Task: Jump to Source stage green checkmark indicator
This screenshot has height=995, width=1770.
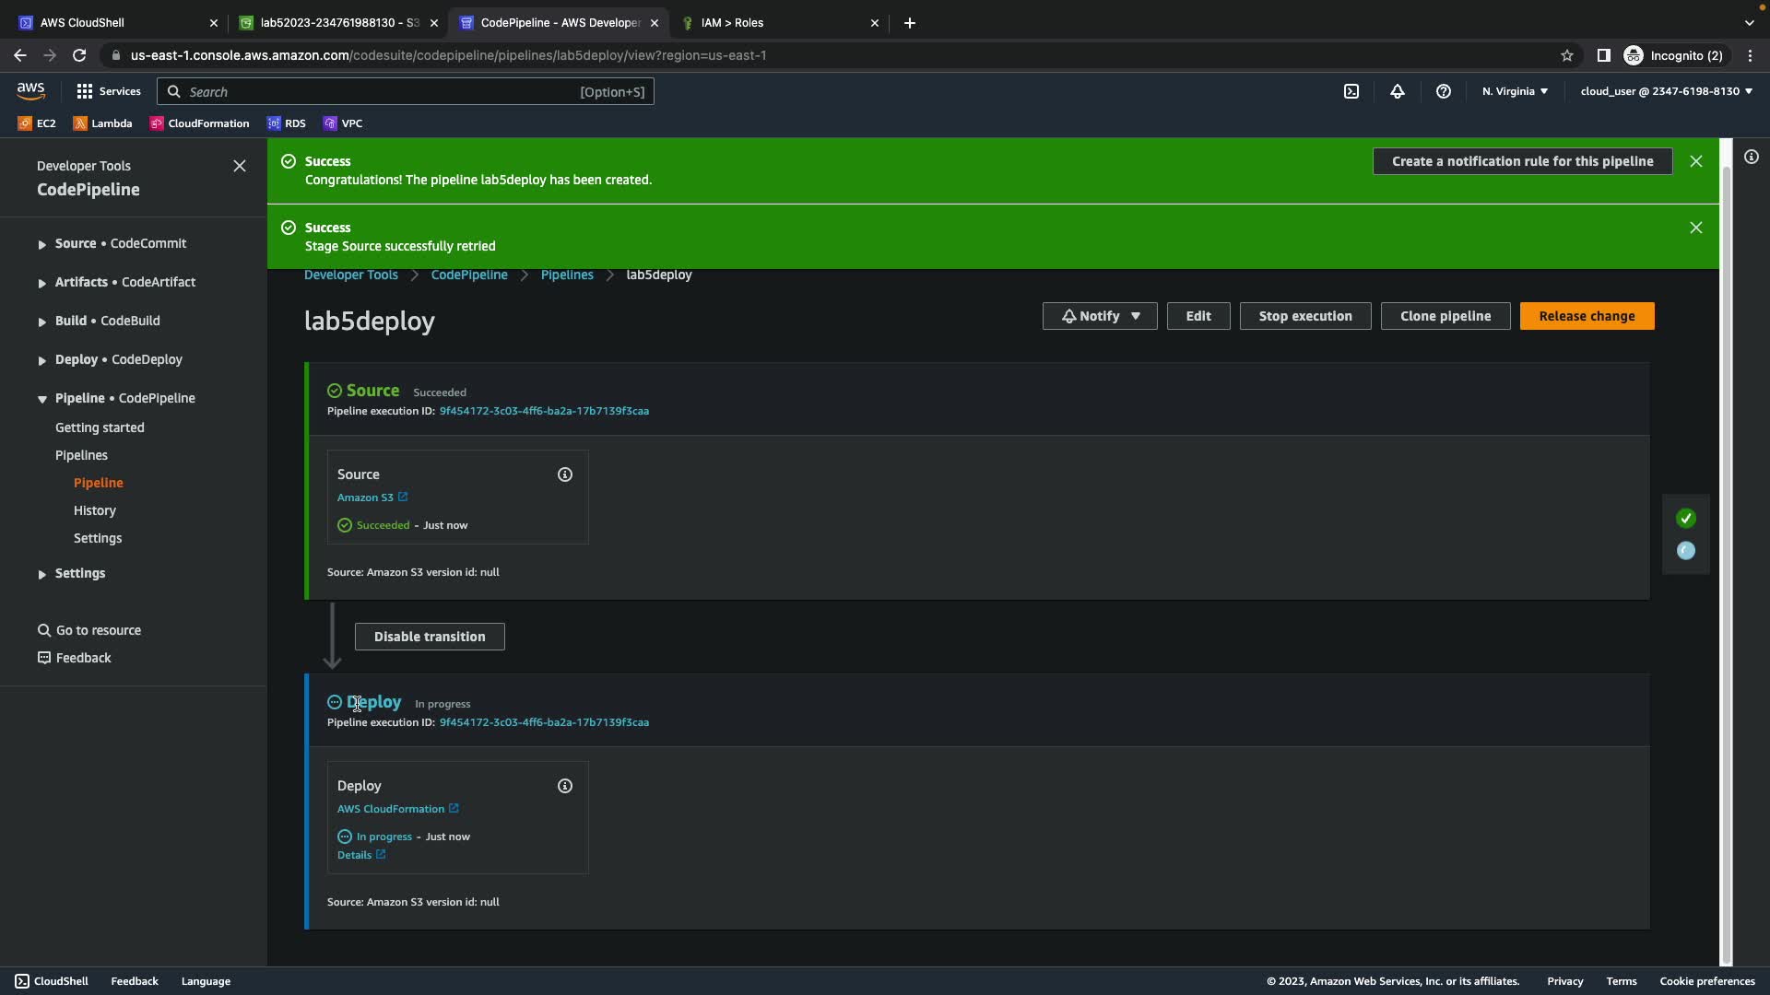Action: 1685,519
